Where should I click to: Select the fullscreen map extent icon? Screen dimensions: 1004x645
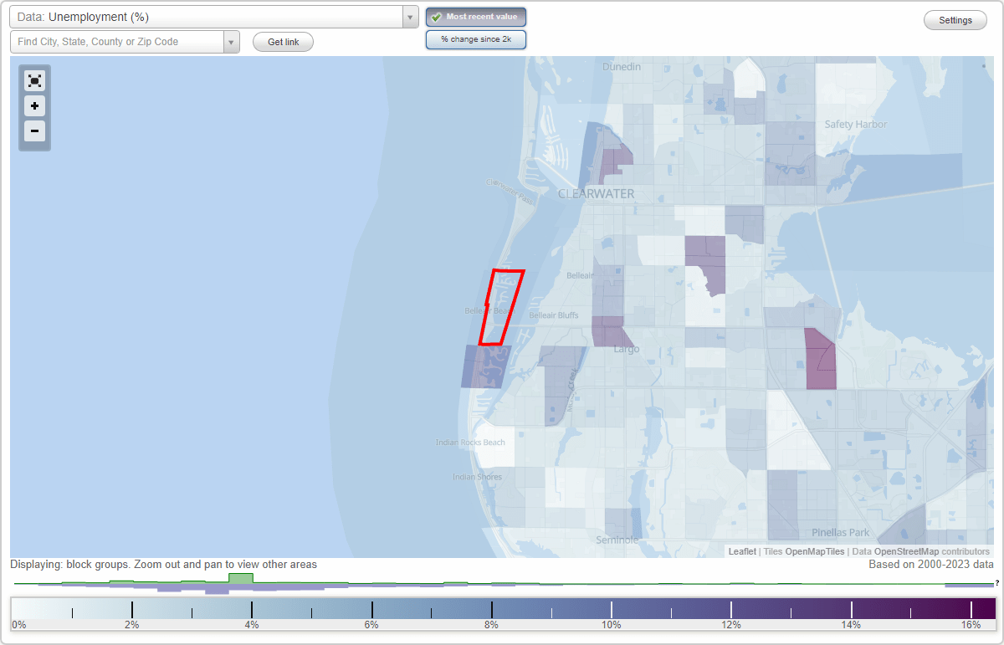(x=34, y=80)
